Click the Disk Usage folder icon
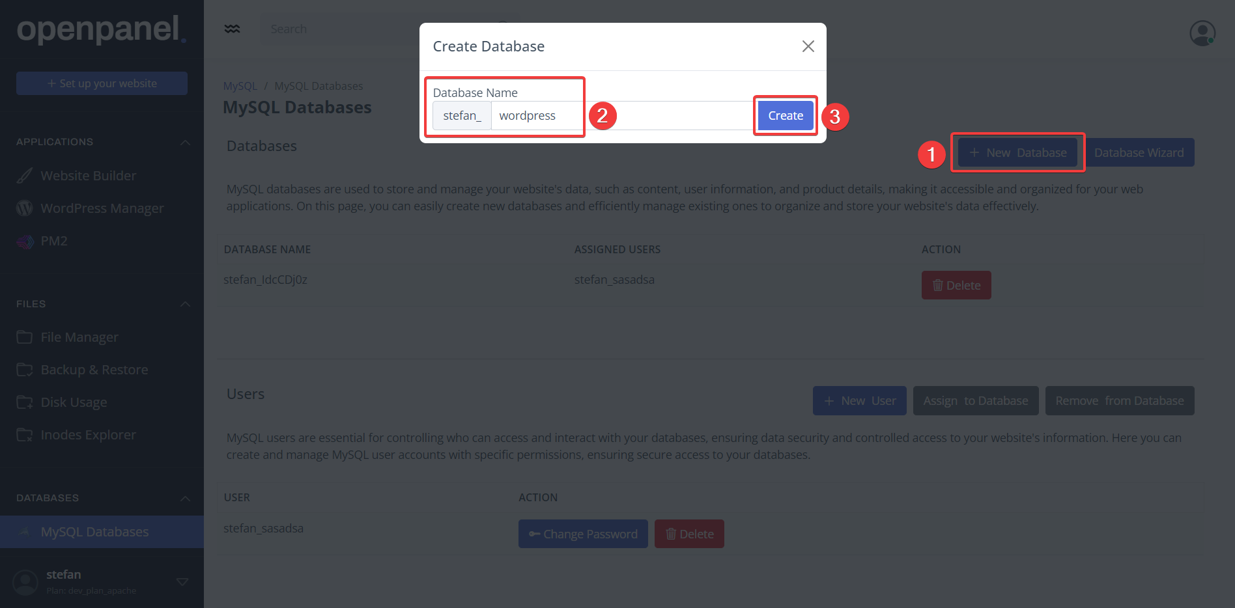Viewport: 1235px width, 608px height. [x=25, y=402]
